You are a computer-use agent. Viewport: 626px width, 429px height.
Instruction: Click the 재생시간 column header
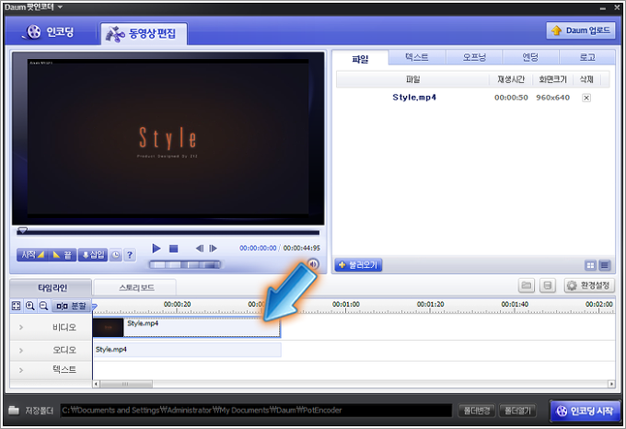[x=511, y=79]
